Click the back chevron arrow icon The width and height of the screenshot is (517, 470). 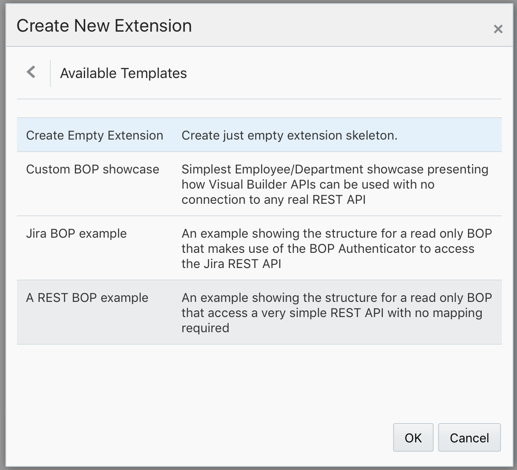[x=31, y=72]
